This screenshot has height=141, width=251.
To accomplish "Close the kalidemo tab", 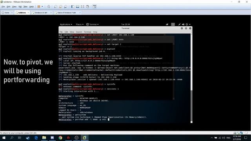I will point(28,13).
